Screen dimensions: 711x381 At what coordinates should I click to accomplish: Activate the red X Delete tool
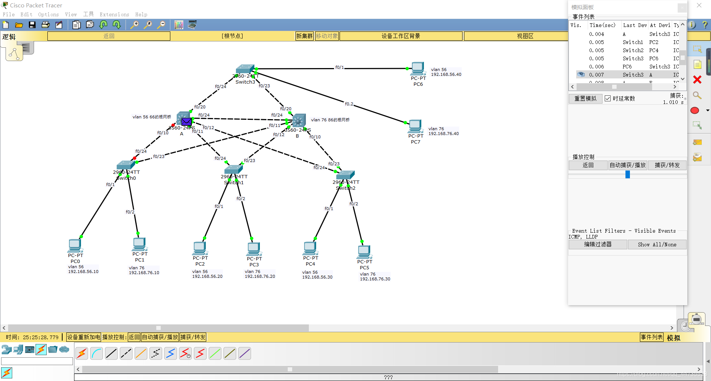tap(697, 80)
